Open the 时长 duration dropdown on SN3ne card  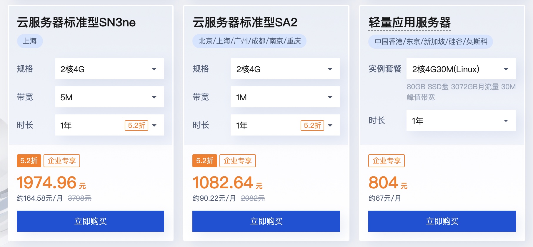coord(109,125)
